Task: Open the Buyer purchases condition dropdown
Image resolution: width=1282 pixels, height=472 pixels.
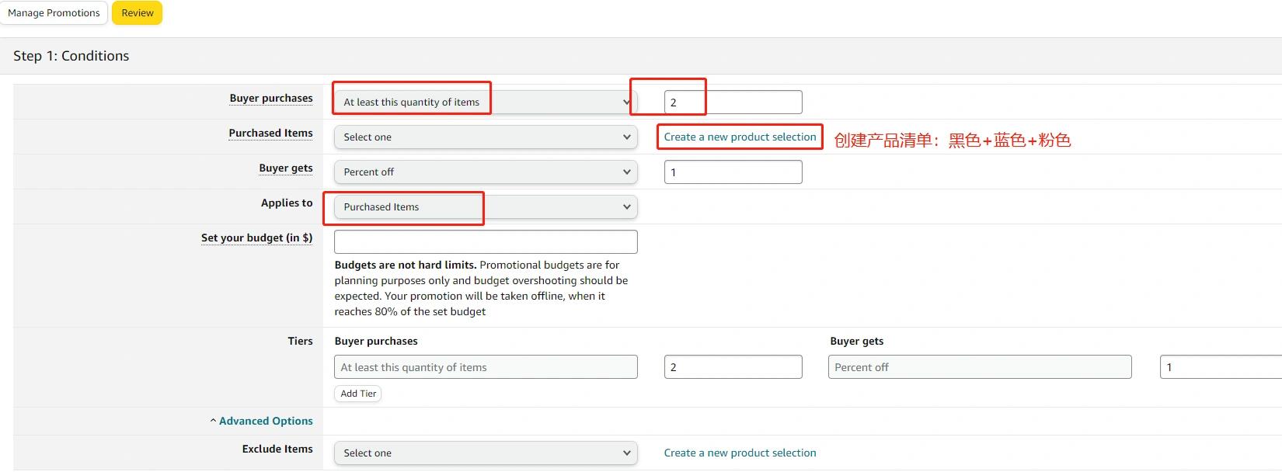Action: pyautogui.click(x=486, y=102)
